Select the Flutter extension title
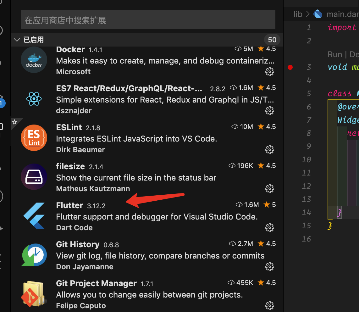 pos(69,205)
